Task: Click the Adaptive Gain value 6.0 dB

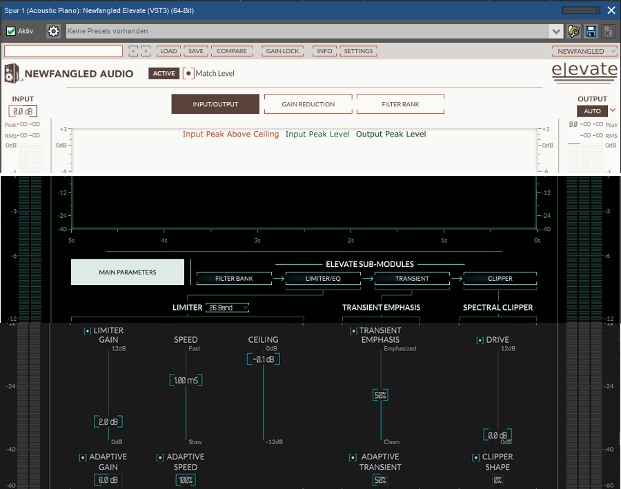Action: 108,480
